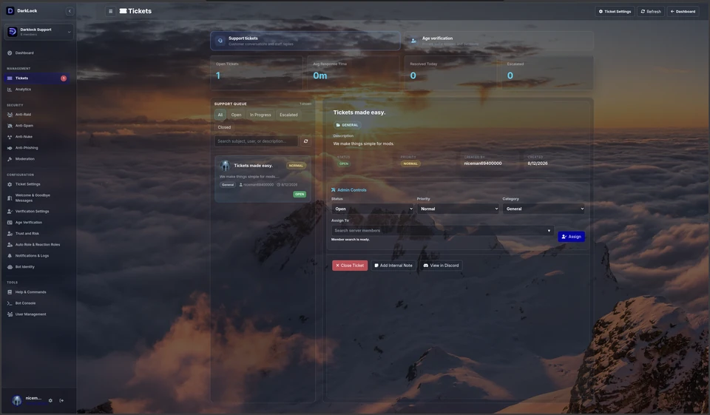The width and height of the screenshot is (710, 415).
Task: Click the red Tickets notification badge
Action: pos(64,78)
